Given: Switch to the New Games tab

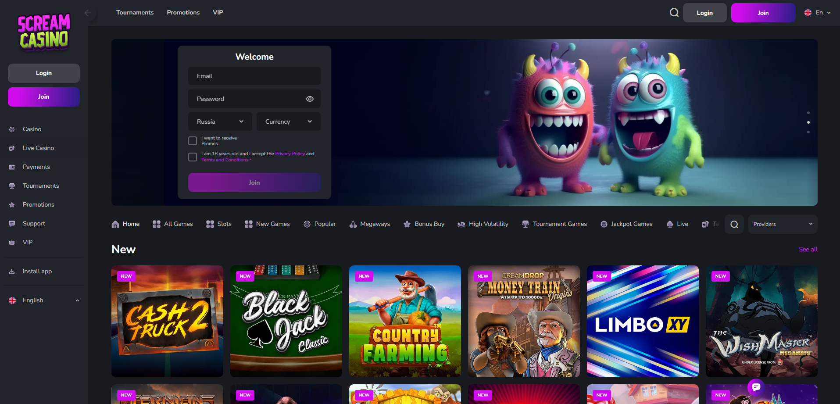Looking at the screenshot, I should (x=268, y=224).
